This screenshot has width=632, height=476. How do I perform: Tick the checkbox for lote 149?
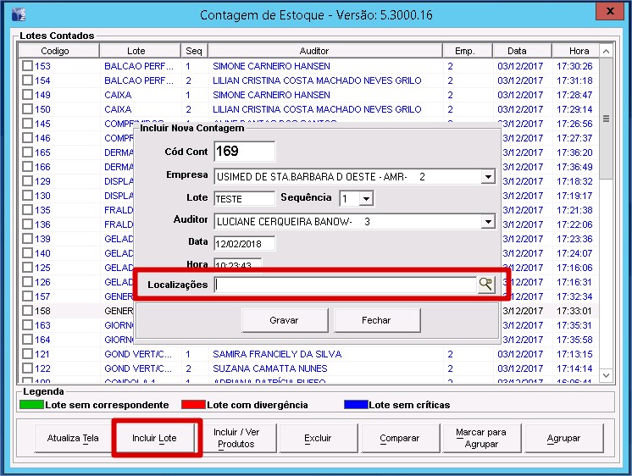(28, 95)
